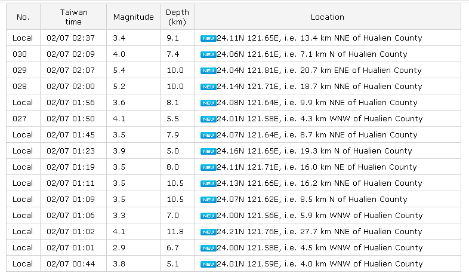Click depth value 6.7
Viewport: 469px width, 276px height.
click(x=172, y=248)
